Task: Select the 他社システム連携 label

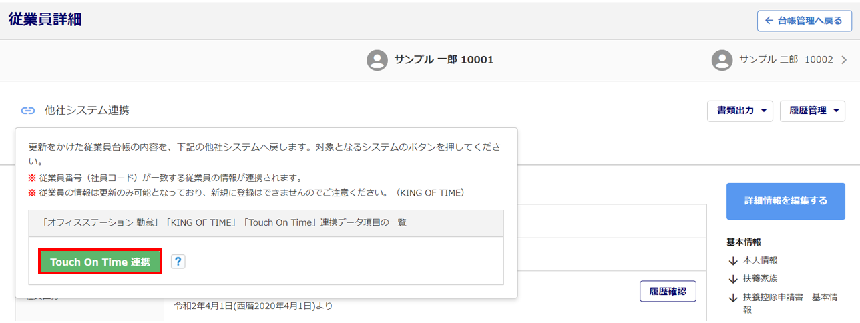Action: [87, 111]
